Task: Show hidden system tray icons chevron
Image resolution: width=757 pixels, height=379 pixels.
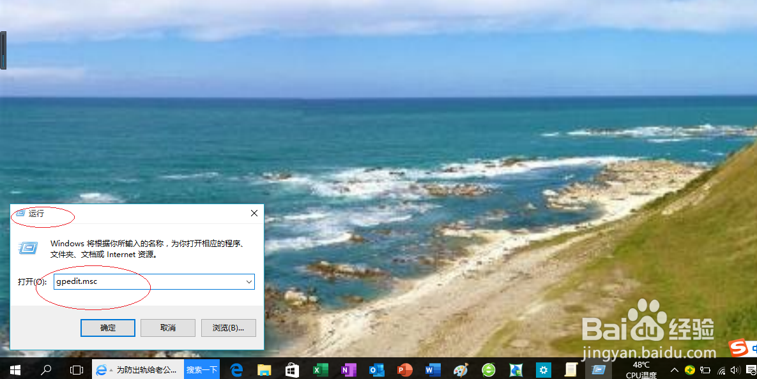Action: [675, 370]
